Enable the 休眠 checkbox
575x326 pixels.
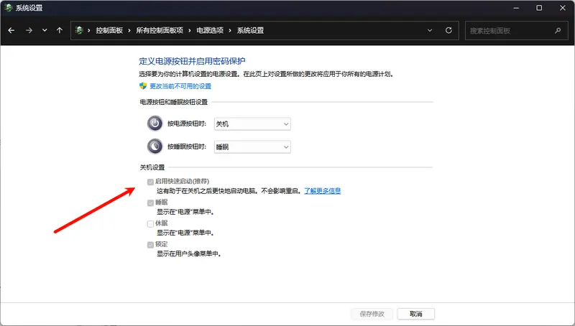[x=150, y=223]
